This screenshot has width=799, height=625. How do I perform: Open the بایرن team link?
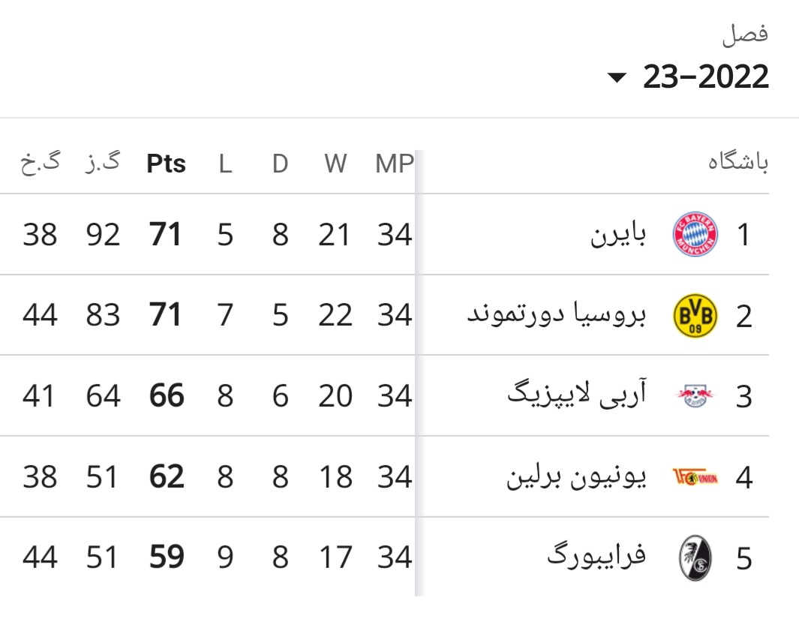(618, 235)
